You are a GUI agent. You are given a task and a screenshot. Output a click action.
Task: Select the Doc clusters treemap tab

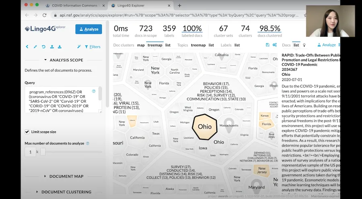[x=155, y=45]
